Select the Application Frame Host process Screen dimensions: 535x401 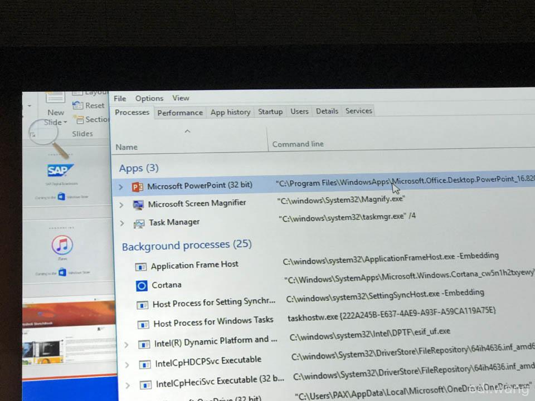(194, 265)
